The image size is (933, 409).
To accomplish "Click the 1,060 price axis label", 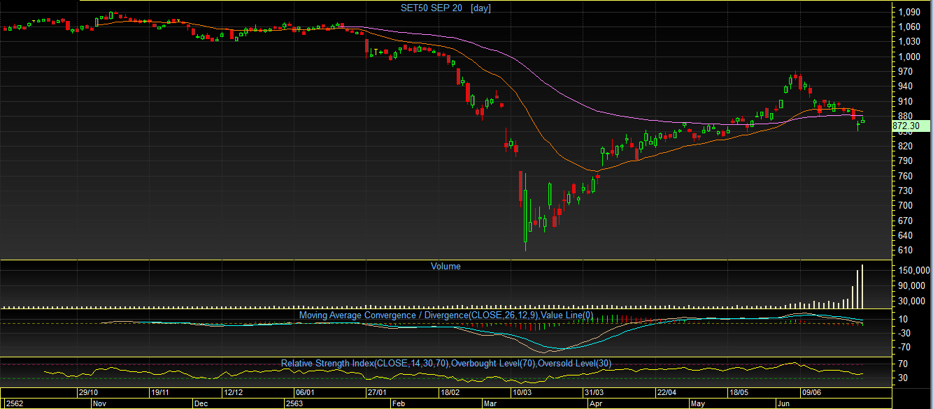I will (x=909, y=27).
